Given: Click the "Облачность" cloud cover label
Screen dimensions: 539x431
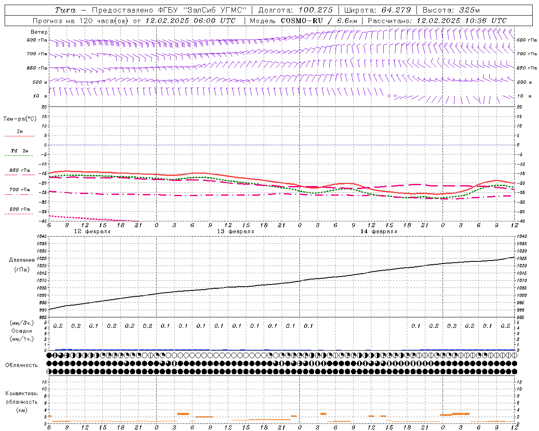Looking at the screenshot, I should point(21,365).
